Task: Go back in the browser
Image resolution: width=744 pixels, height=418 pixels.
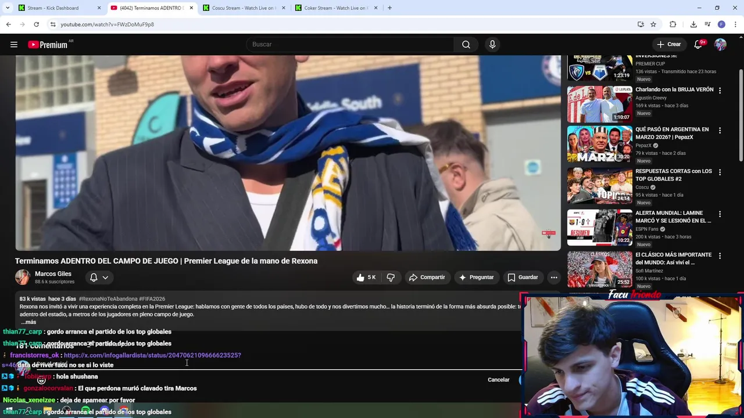Action: tap(8, 24)
